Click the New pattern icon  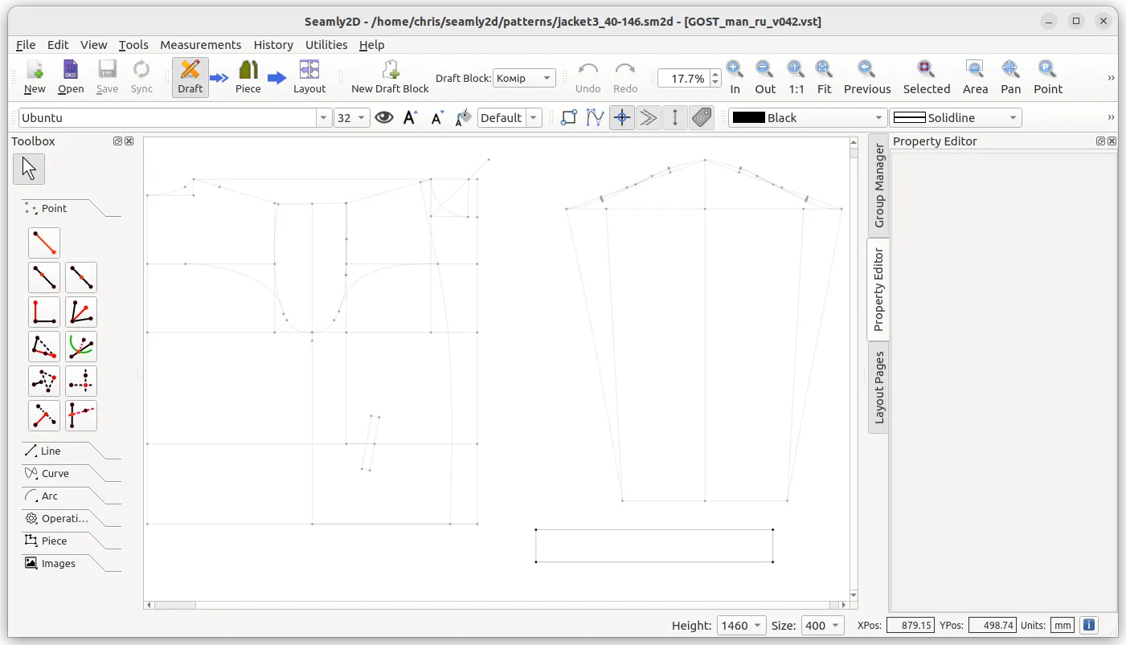[x=35, y=78]
